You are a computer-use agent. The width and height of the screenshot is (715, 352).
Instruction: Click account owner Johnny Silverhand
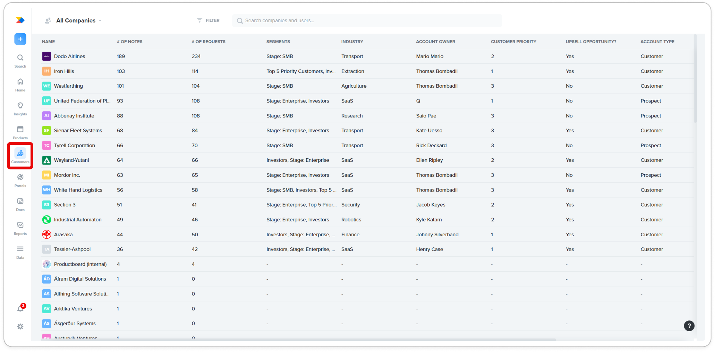tap(437, 235)
